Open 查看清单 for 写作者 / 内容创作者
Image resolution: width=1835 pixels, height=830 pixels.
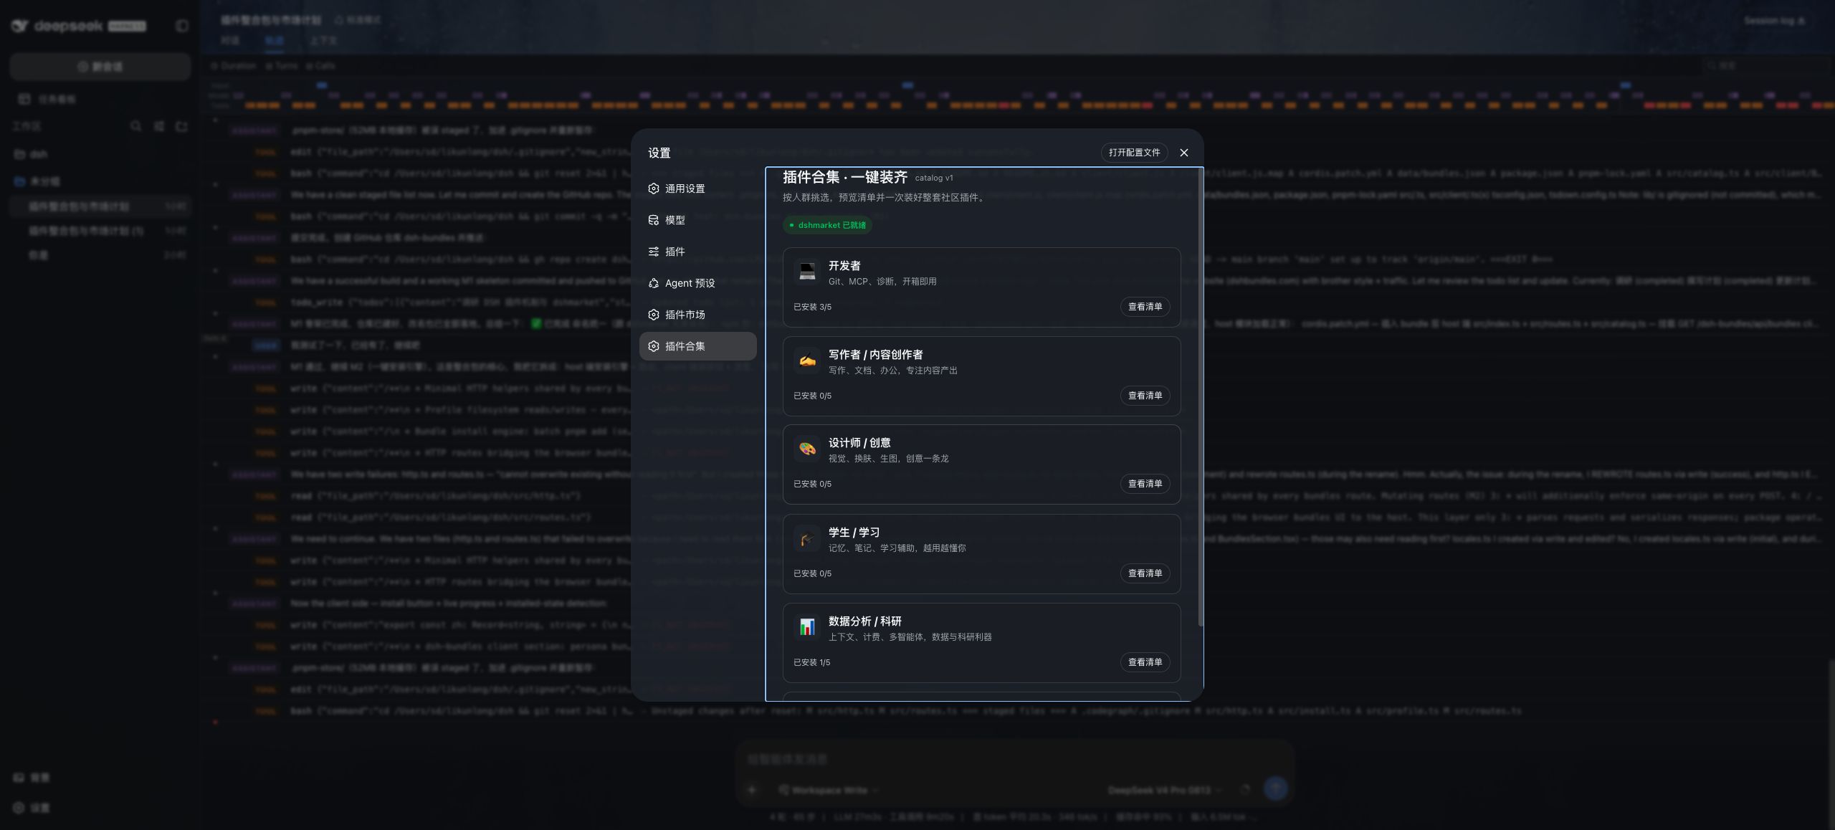point(1145,396)
